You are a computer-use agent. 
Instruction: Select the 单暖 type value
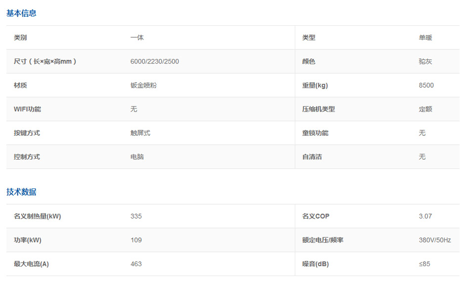tap(425, 38)
